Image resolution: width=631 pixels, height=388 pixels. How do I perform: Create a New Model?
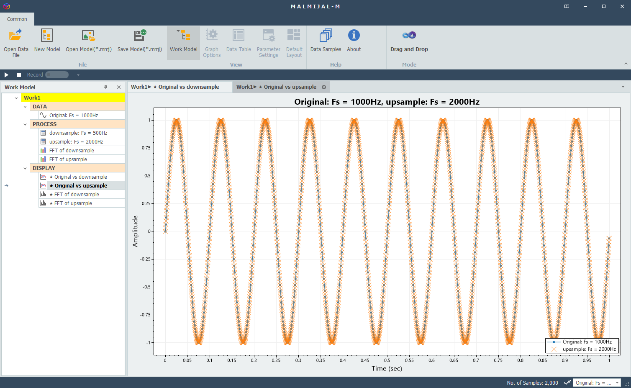point(47,43)
